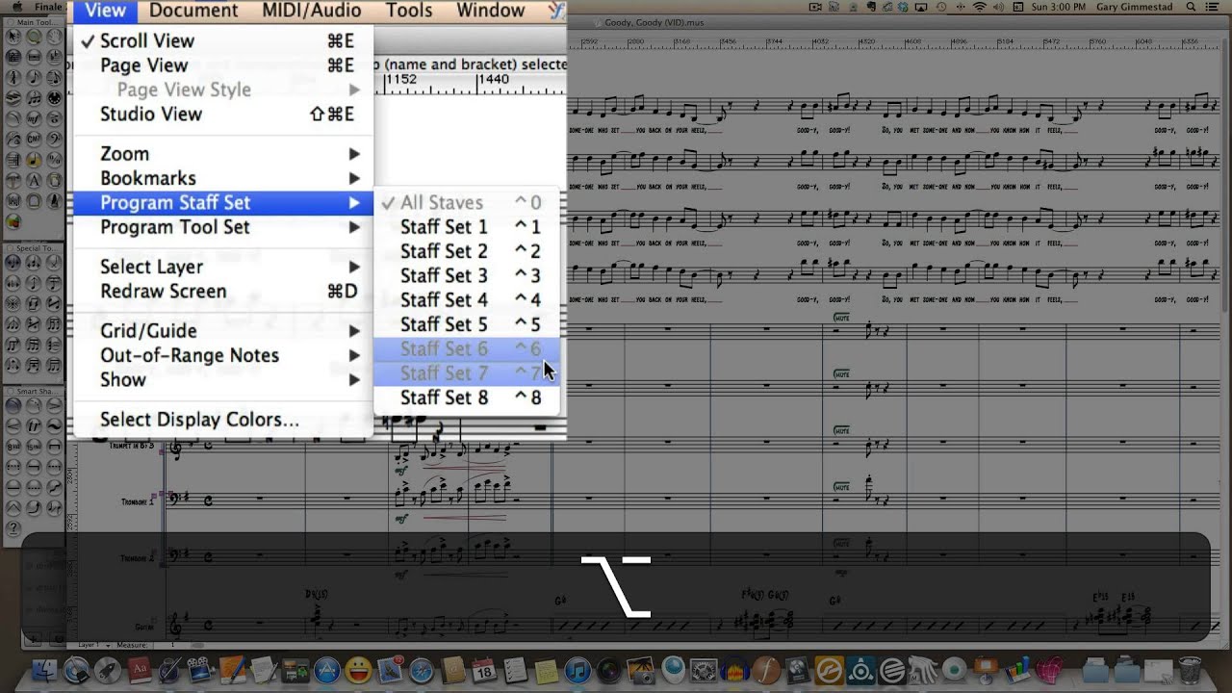Select the Text (A) tool
1232x693 pixels.
pyautogui.click(x=34, y=181)
